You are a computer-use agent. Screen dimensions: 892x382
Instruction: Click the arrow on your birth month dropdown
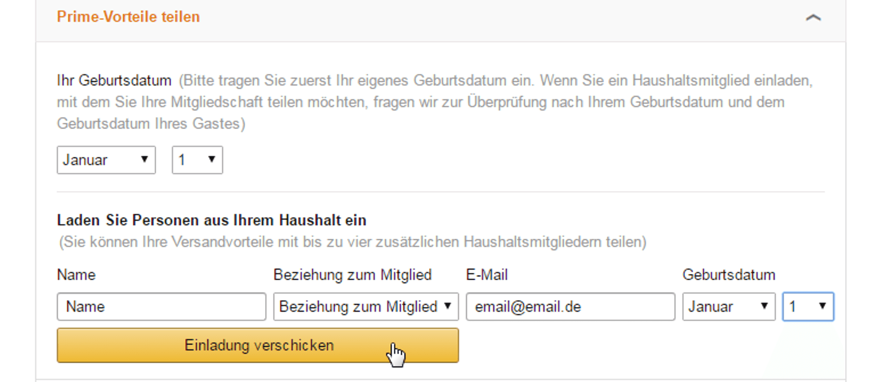pyautogui.click(x=144, y=160)
